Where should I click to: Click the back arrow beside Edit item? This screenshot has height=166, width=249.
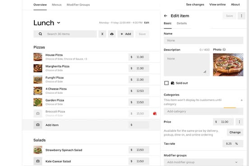pos(166,16)
